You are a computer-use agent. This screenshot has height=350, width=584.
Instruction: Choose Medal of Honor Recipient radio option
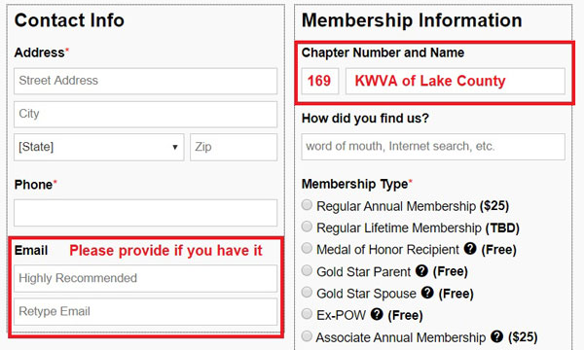pyautogui.click(x=307, y=248)
